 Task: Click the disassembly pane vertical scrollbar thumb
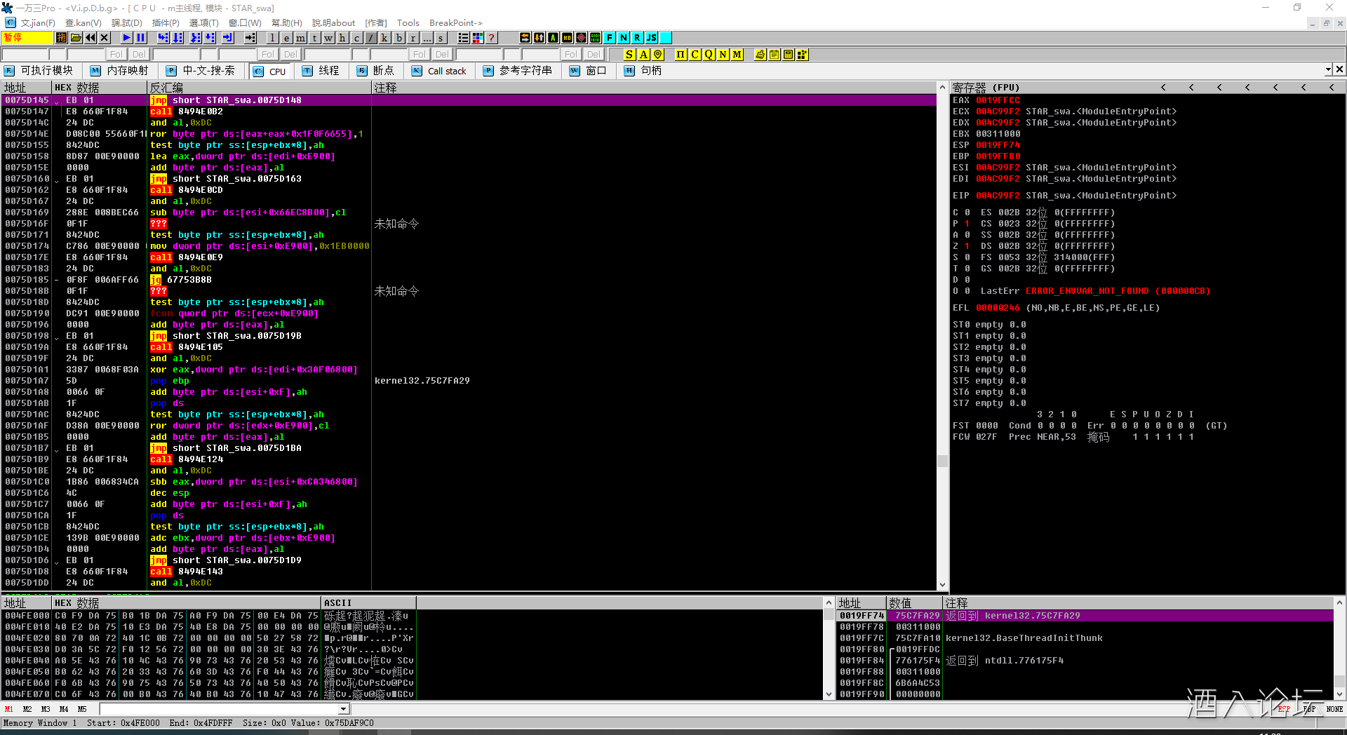(x=942, y=461)
